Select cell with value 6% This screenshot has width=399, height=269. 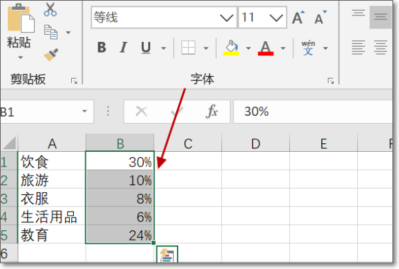click(x=120, y=216)
